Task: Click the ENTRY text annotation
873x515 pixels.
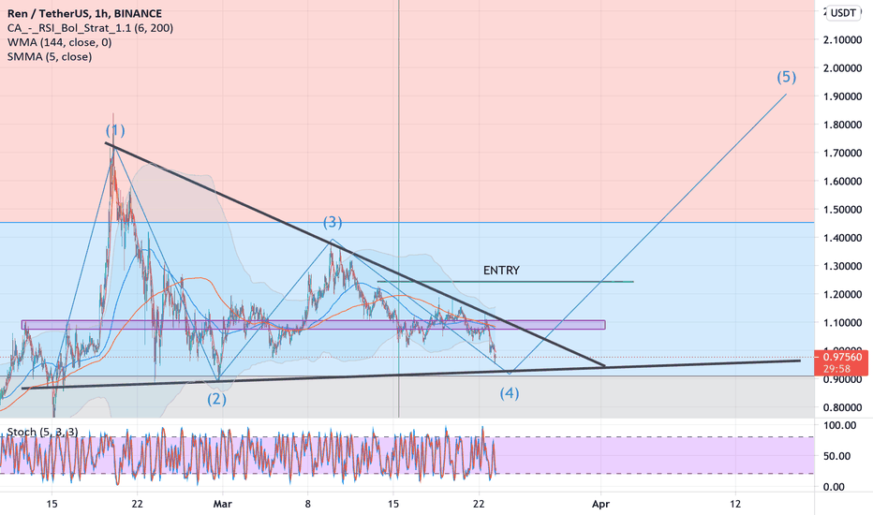Action: click(501, 271)
